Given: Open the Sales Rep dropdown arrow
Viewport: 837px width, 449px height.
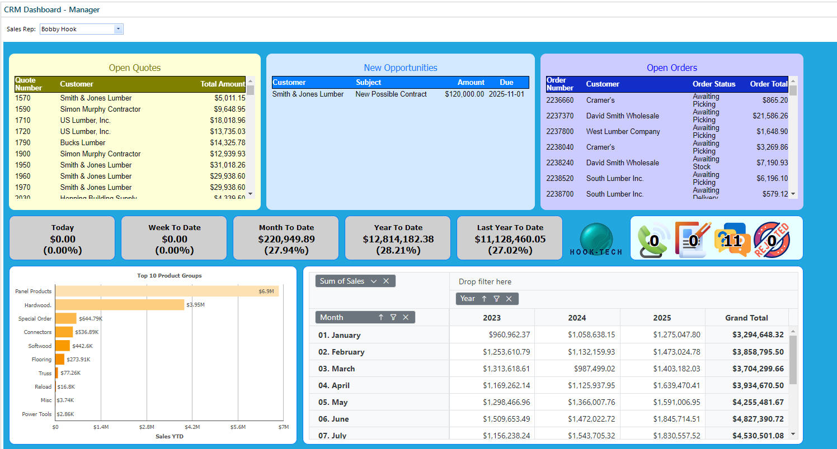Looking at the screenshot, I should coord(118,29).
